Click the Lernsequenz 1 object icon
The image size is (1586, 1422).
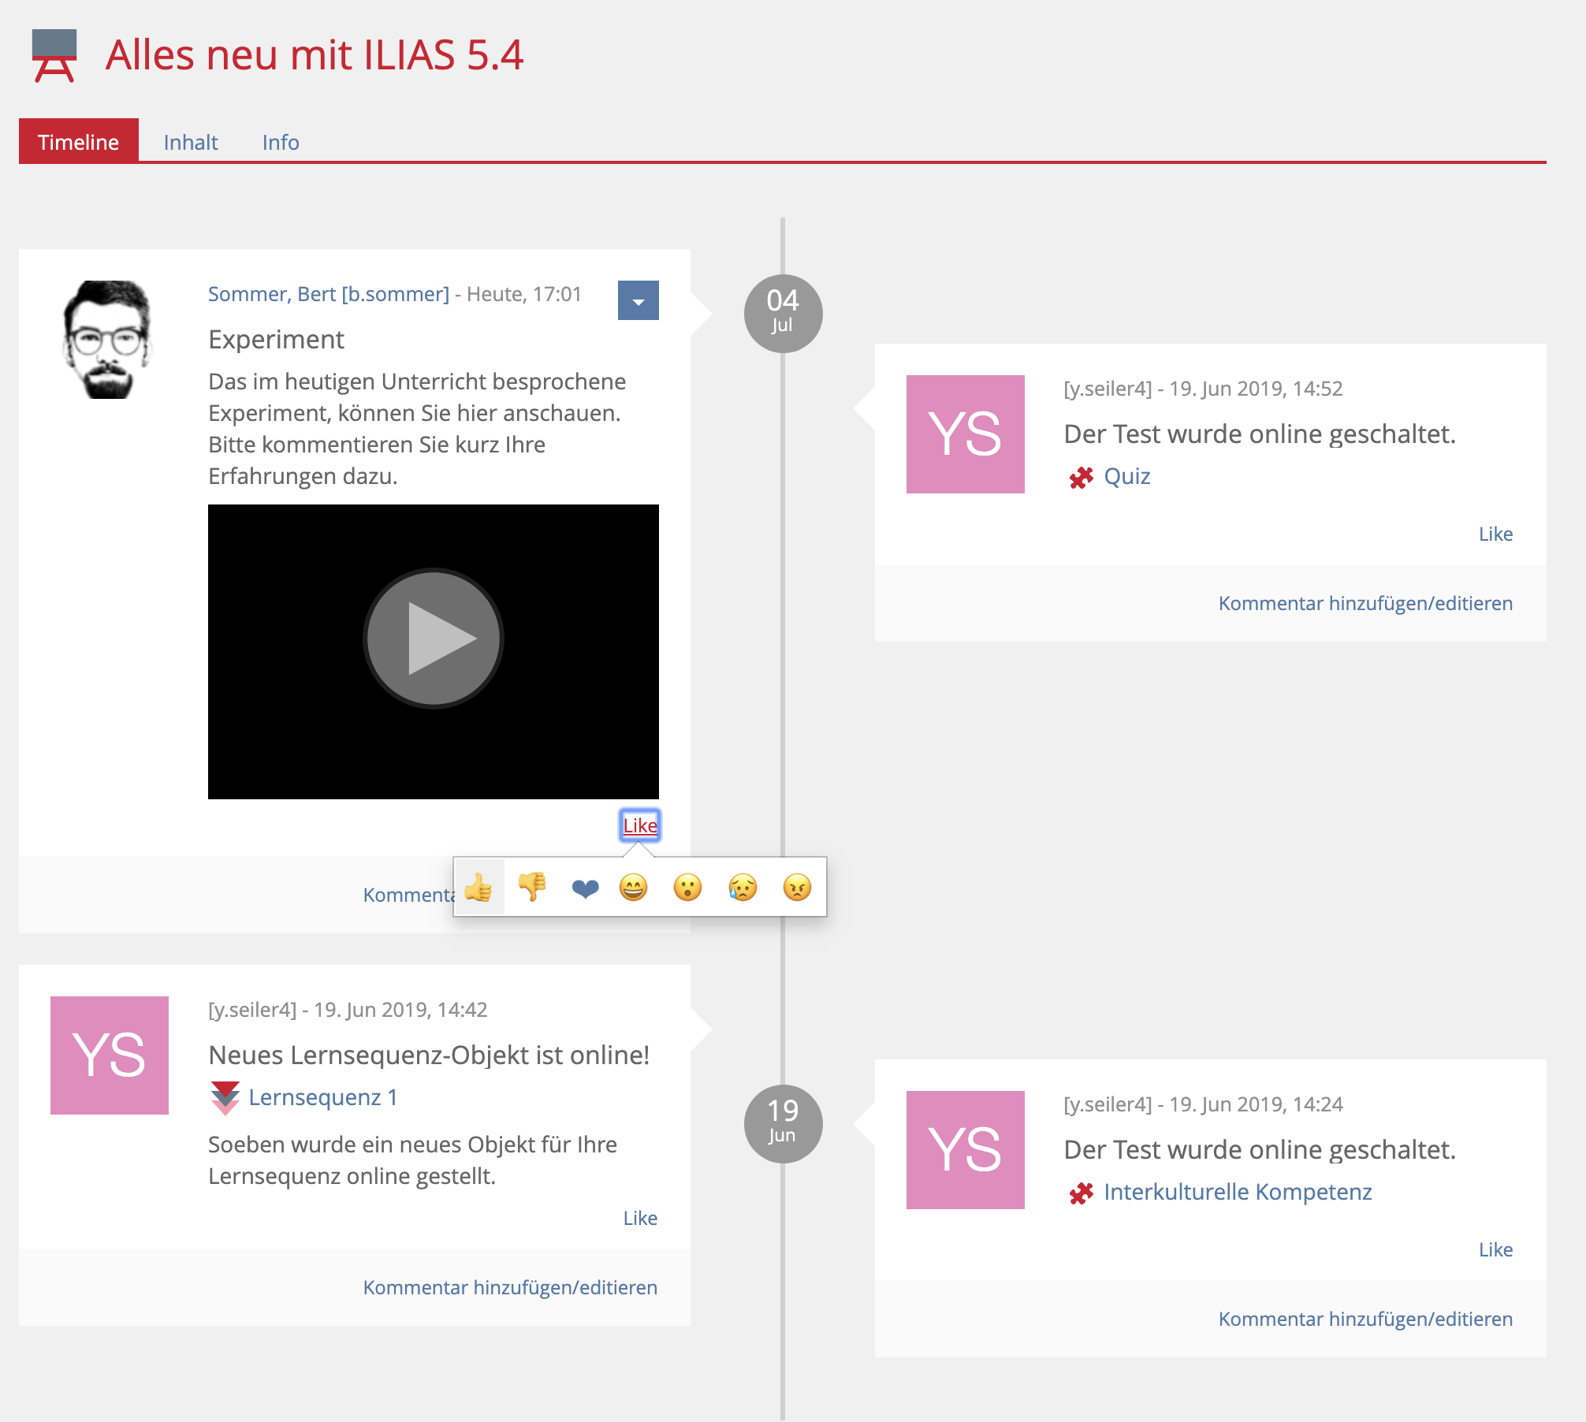(225, 1098)
